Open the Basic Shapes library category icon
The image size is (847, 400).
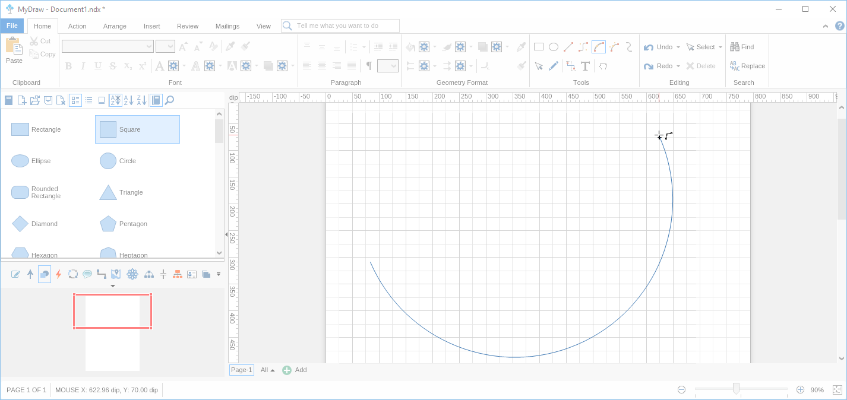45,274
